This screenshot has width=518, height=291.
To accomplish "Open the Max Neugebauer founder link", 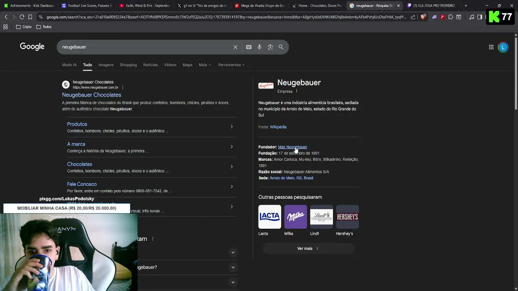I will (293, 147).
